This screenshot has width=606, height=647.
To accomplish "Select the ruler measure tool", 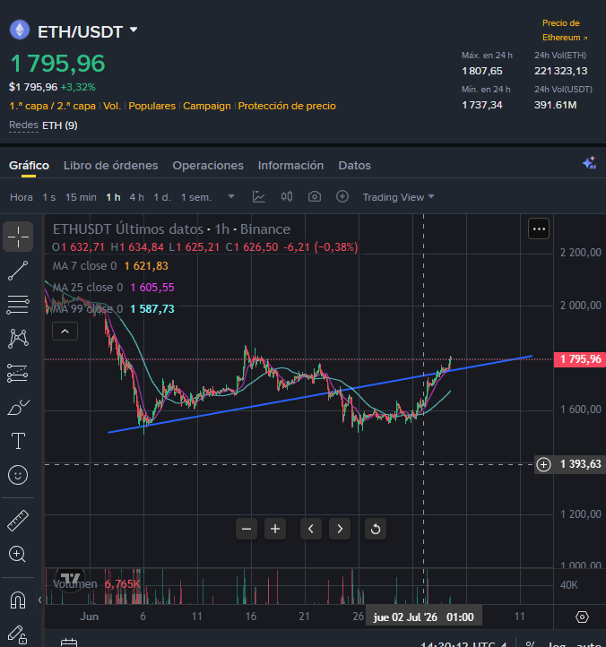I will pyautogui.click(x=18, y=521).
